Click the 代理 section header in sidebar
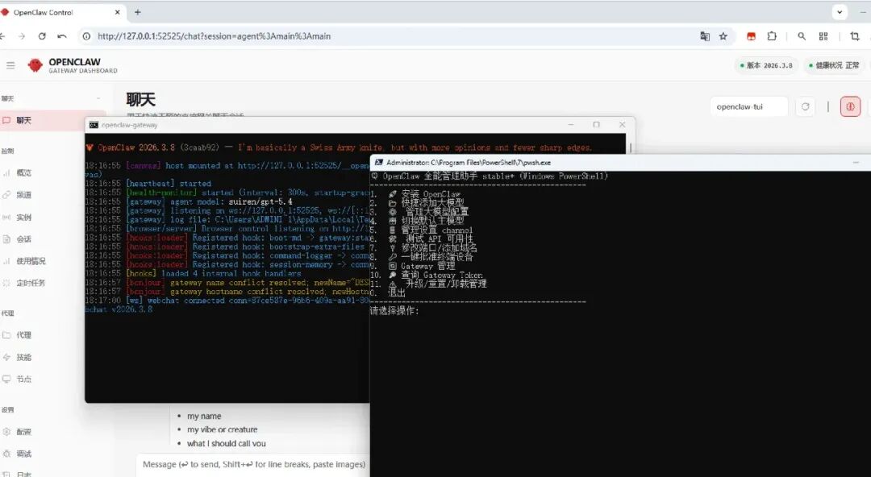 8,313
